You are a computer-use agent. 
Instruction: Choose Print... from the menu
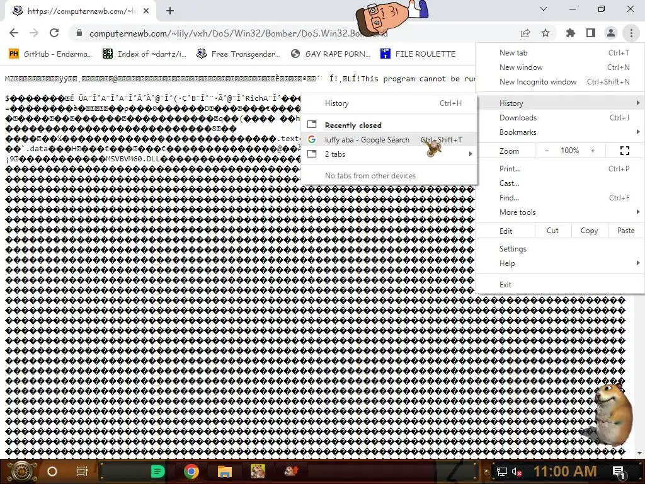click(560, 169)
